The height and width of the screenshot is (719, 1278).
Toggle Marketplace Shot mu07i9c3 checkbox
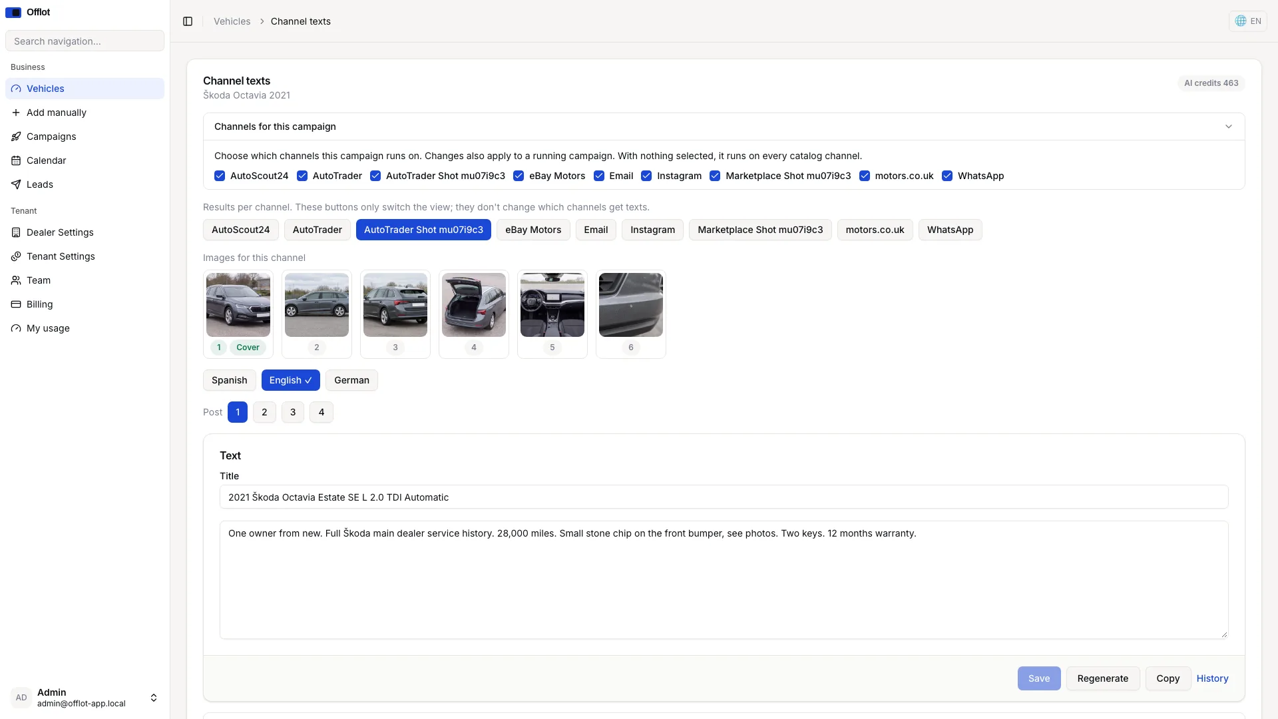(715, 176)
